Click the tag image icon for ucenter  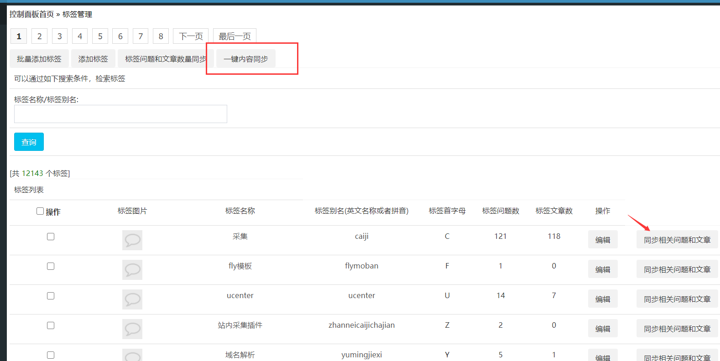click(x=132, y=299)
